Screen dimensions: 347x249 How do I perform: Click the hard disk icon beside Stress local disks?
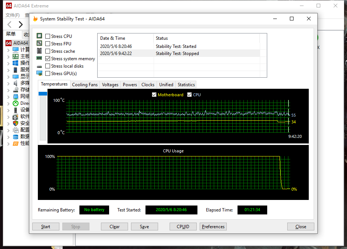point(39,66)
